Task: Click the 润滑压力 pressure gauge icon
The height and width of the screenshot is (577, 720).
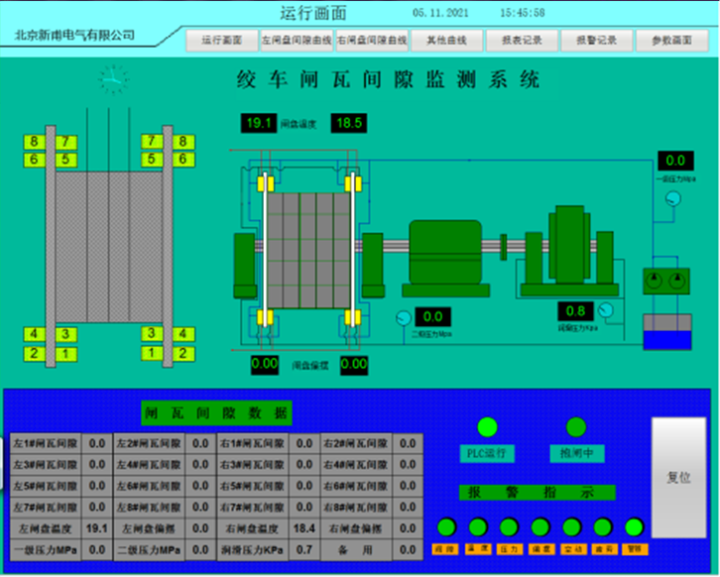Action: pyautogui.click(x=606, y=309)
